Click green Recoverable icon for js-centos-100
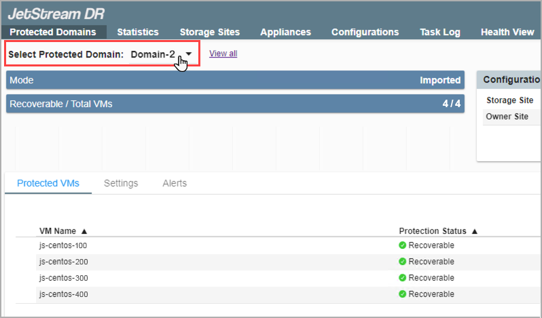 (x=403, y=245)
